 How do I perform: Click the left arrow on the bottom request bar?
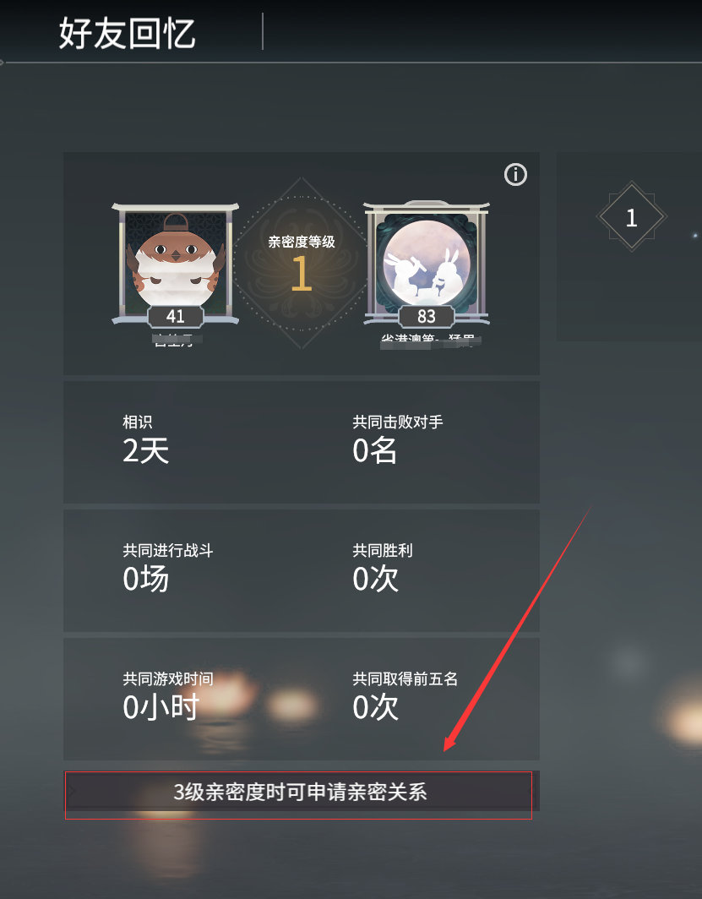coord(73,791)
